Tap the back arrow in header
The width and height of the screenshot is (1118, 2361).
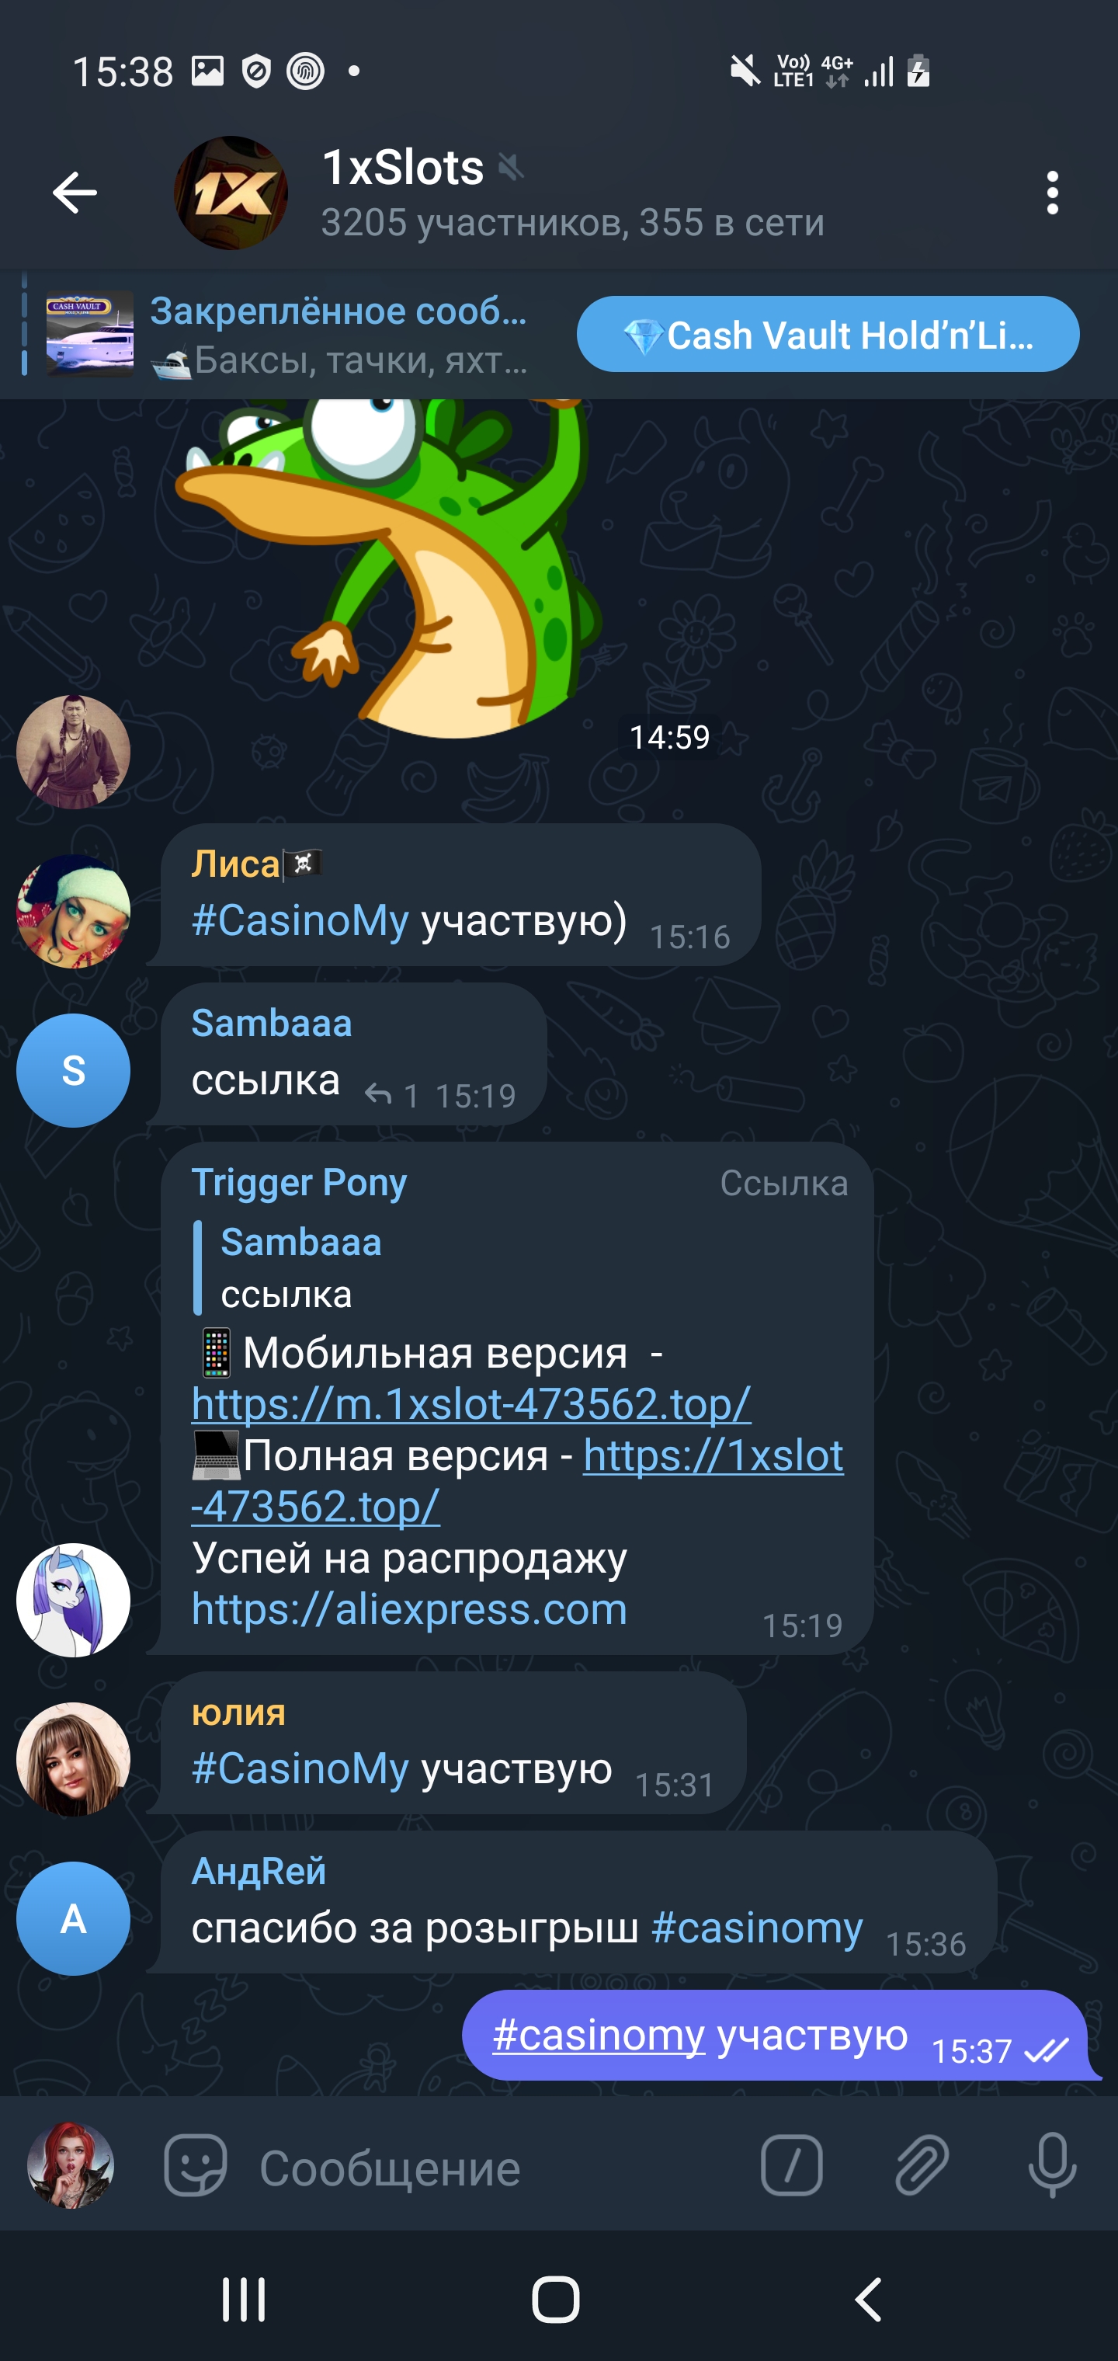[x=75, y=193]
